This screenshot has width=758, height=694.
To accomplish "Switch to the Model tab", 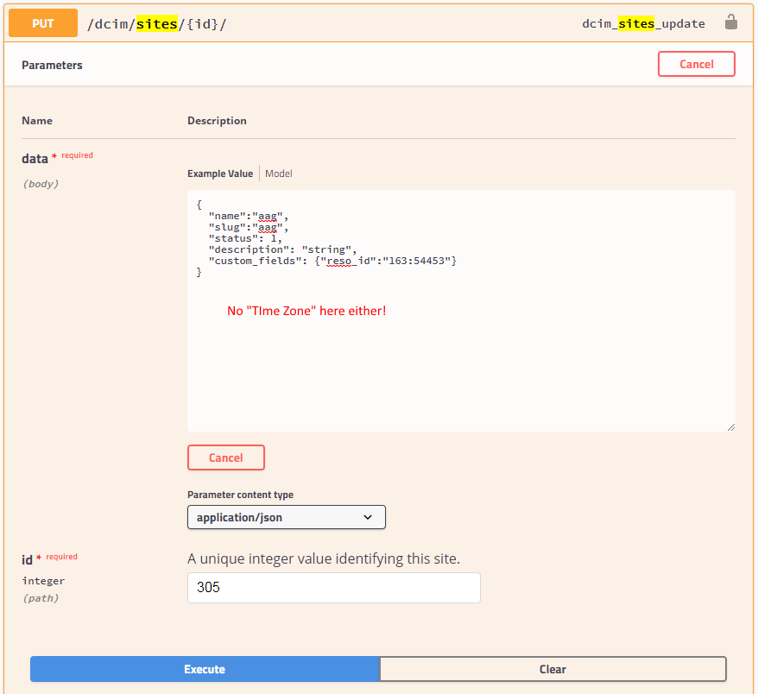I will [x=278, y=173].
